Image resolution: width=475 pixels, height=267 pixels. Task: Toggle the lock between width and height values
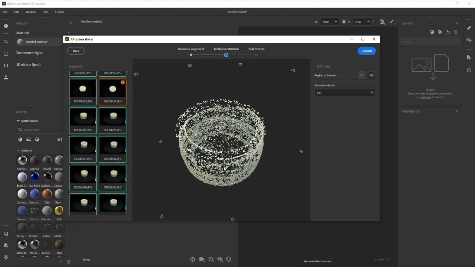344,22
